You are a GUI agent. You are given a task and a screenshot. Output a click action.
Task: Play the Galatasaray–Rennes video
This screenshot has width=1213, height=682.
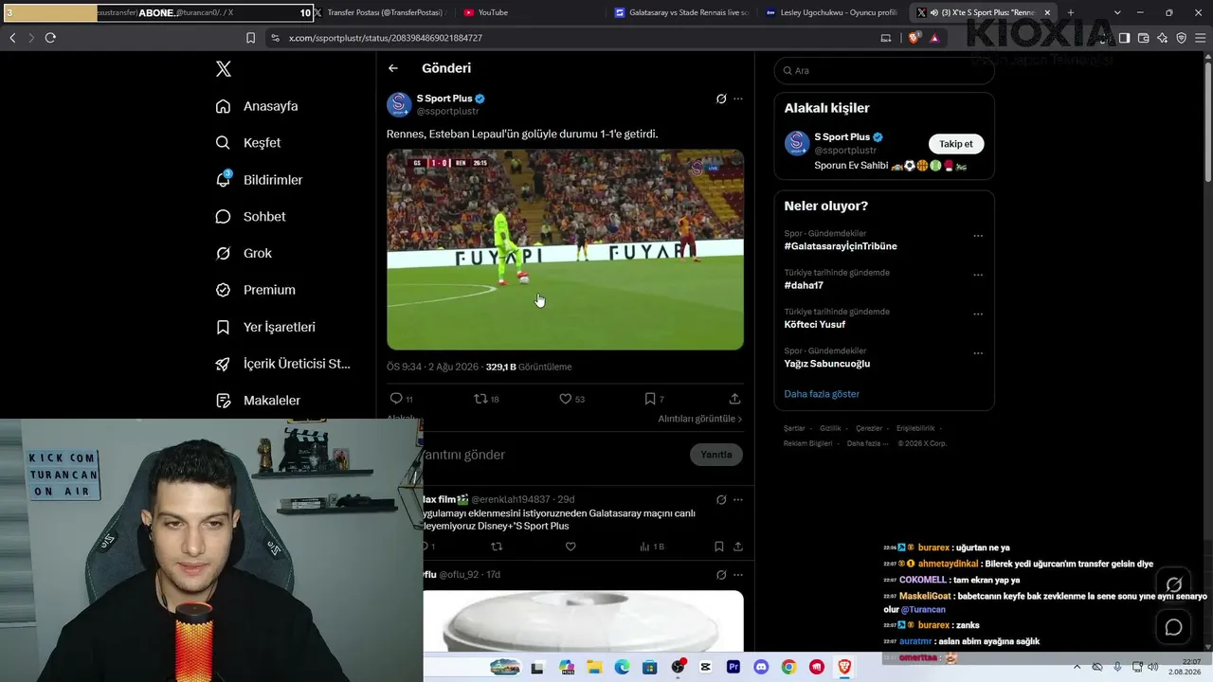pos(565,250)
